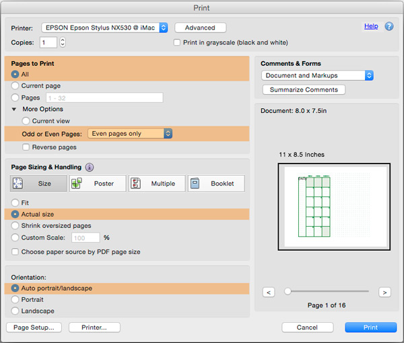This screenshot has height=343, width=404.
Task: Select Landscape orientation
Action: pos(15,311)
